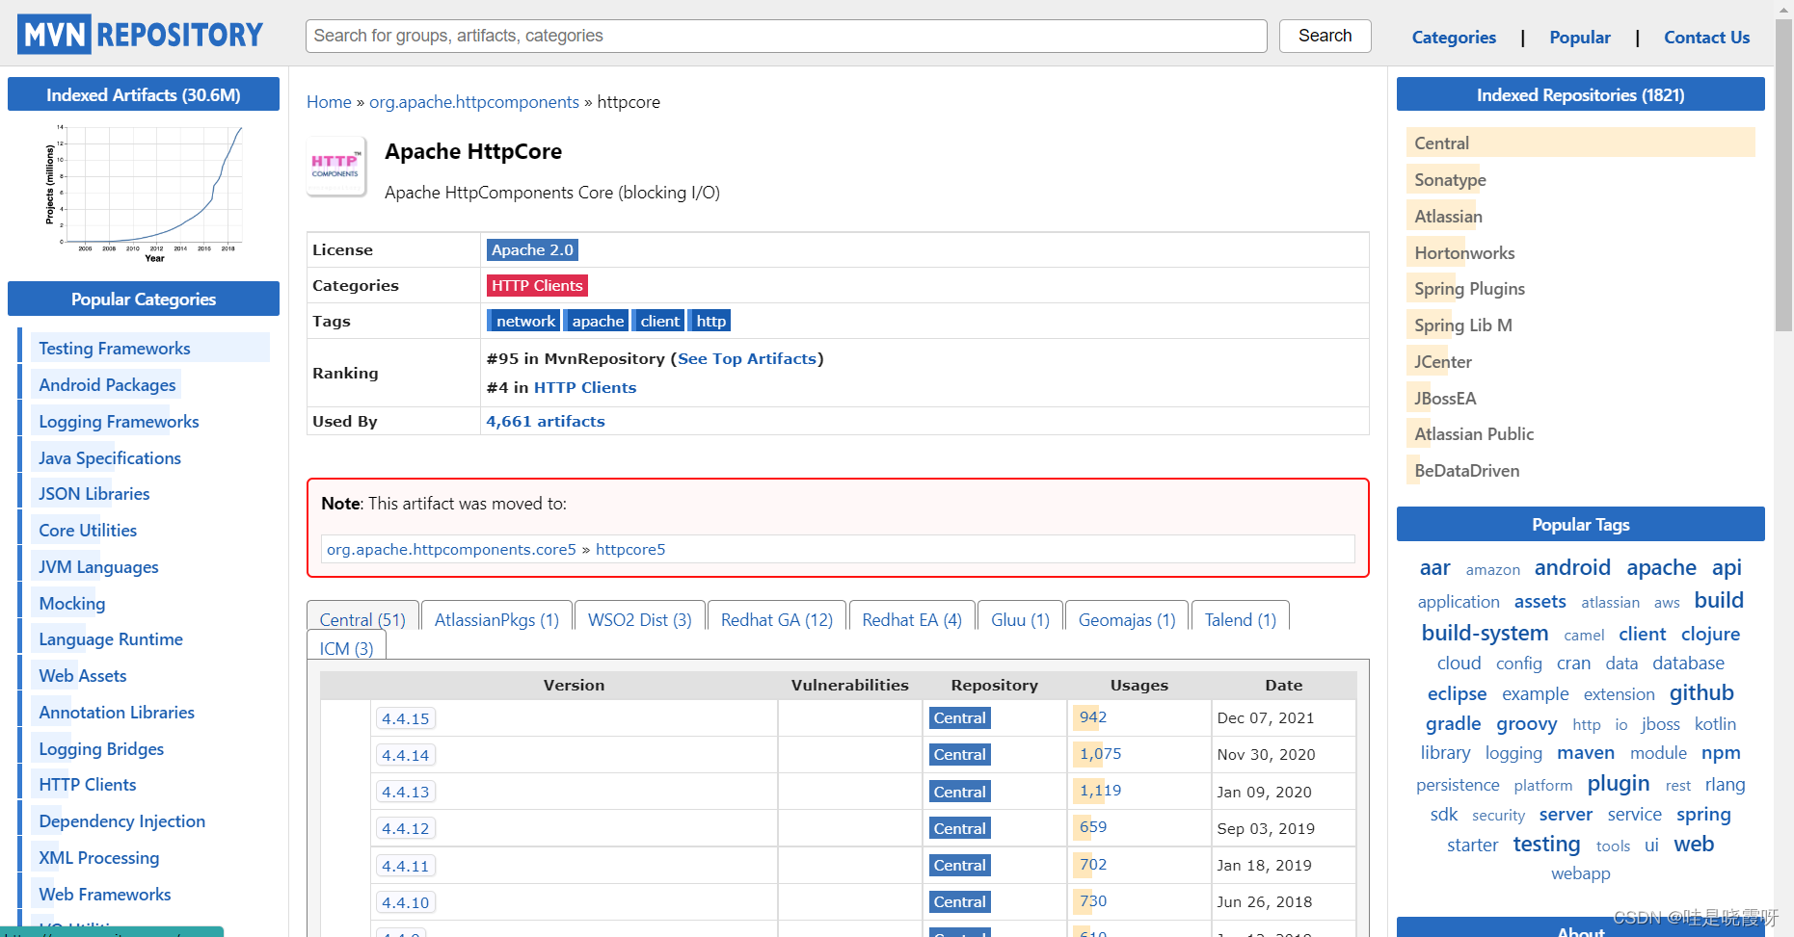Click the Apache 2.0 license badge
This screenshot has height=937, width=1794.
[x=532, y=249]
